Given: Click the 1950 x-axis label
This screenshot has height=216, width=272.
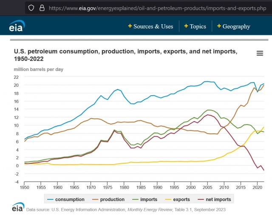Looking at the screenshot, I should tap(25, 188).
